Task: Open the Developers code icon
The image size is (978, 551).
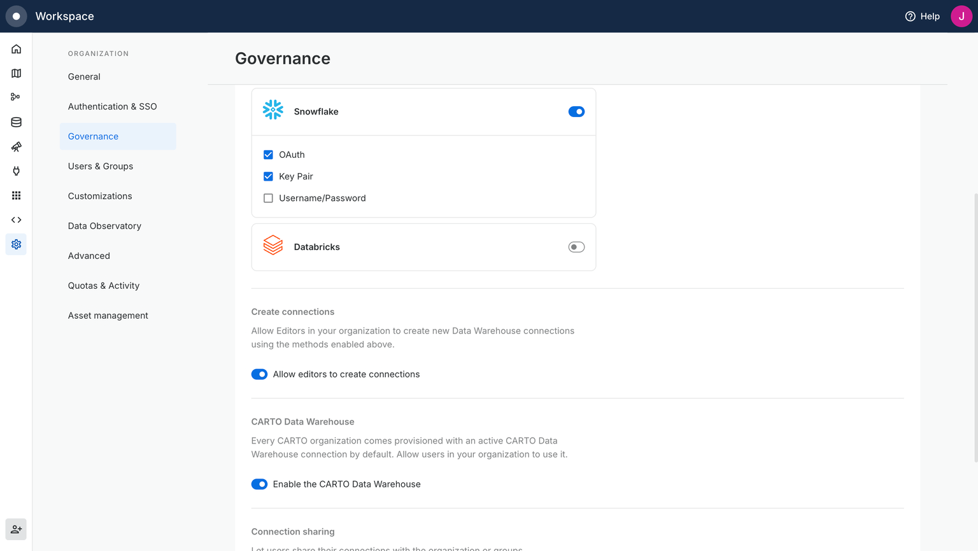Action: click(16, 220)
